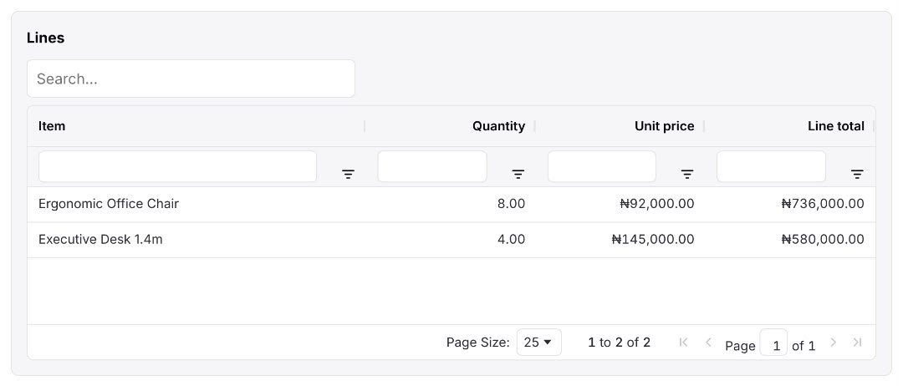Open filter menu for Unit price column
The image size is (903, 386).
[687, 175]
